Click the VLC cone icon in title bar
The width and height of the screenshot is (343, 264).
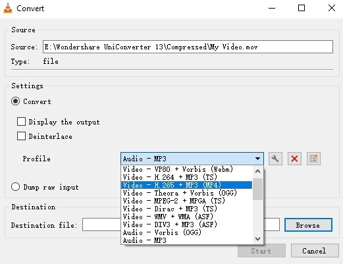(x=8, y=9)
